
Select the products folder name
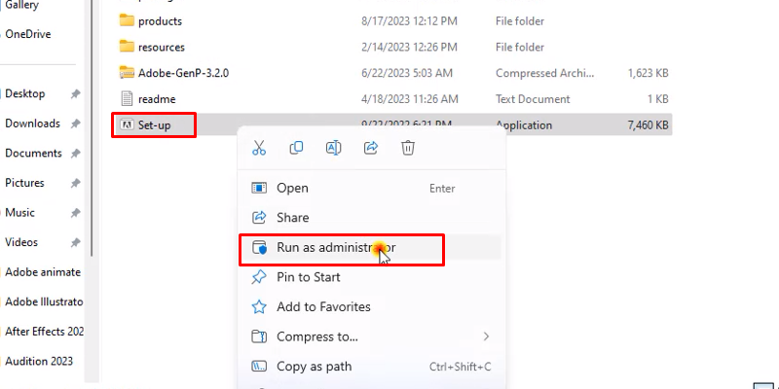(x=160, y=21)
